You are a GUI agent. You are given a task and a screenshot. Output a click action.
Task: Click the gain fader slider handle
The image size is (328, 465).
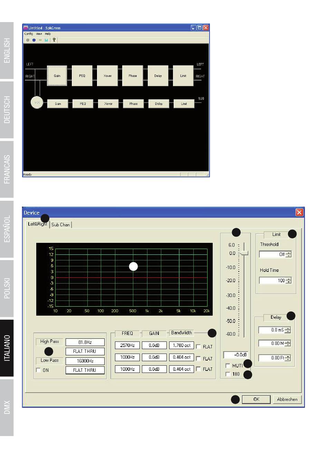coord(244,253)
